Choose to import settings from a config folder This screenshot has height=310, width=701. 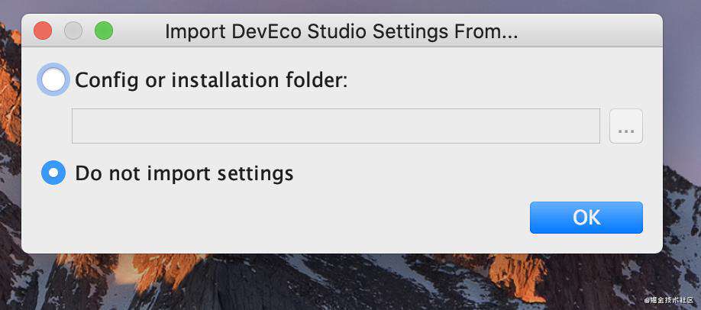coord(53,79)
